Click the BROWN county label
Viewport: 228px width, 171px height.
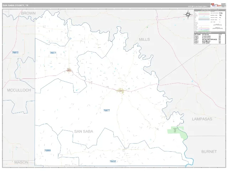(x=28, y=13)
